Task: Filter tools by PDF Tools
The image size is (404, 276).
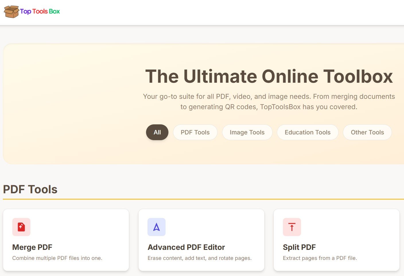Action: [195, 132]
